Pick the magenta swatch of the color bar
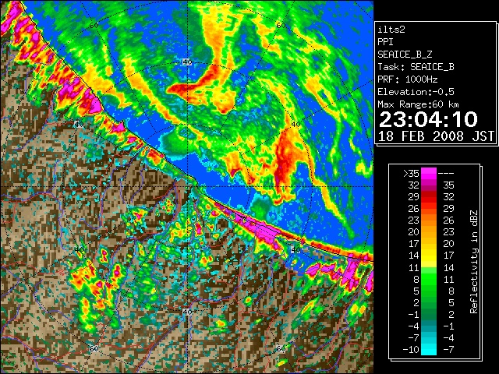The image size is (499, 374). (429, 175)
